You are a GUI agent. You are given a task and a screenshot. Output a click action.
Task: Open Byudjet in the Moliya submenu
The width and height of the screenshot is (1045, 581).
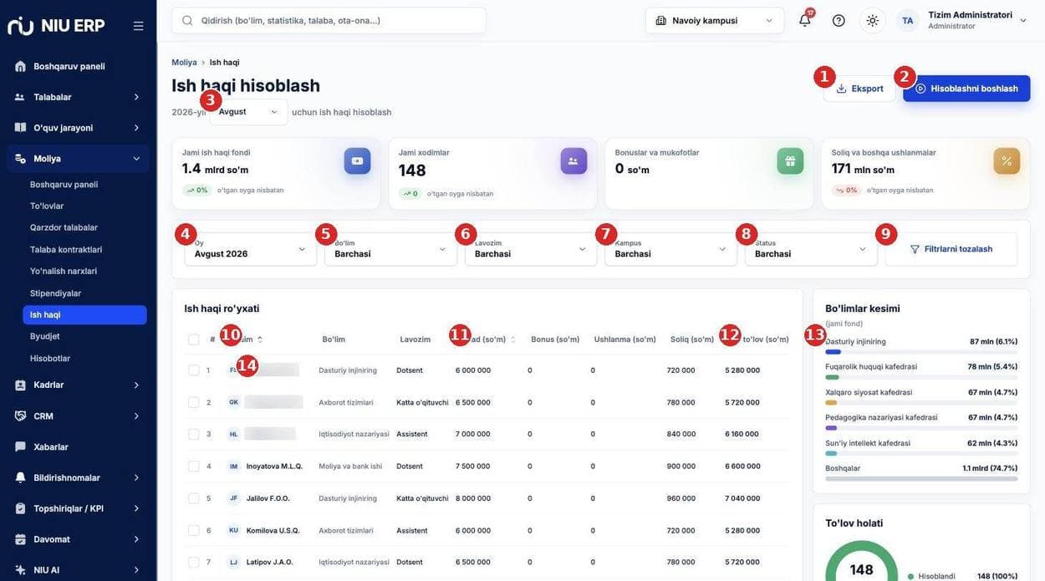point(45,336)
